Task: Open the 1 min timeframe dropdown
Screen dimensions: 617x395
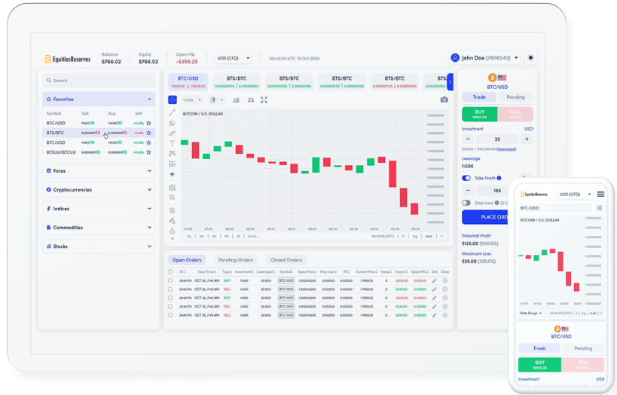Action: click(x=192, y=100)
